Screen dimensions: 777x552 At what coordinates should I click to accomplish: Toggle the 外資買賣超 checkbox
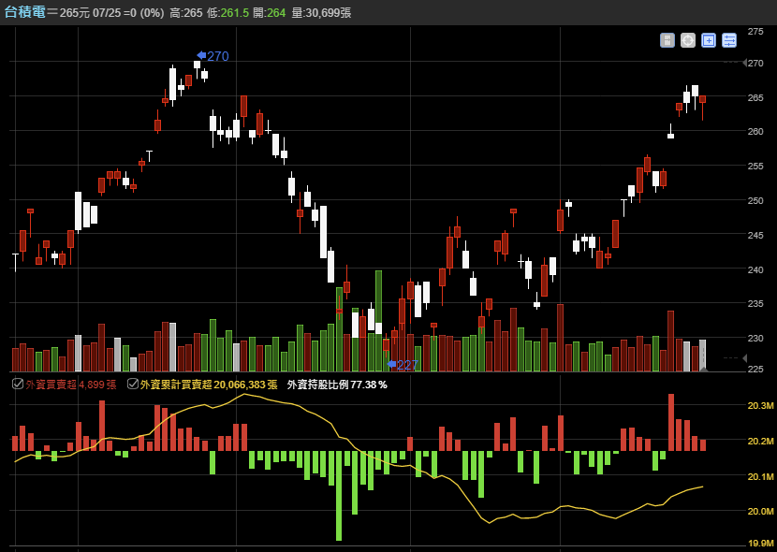click(18, 384)
